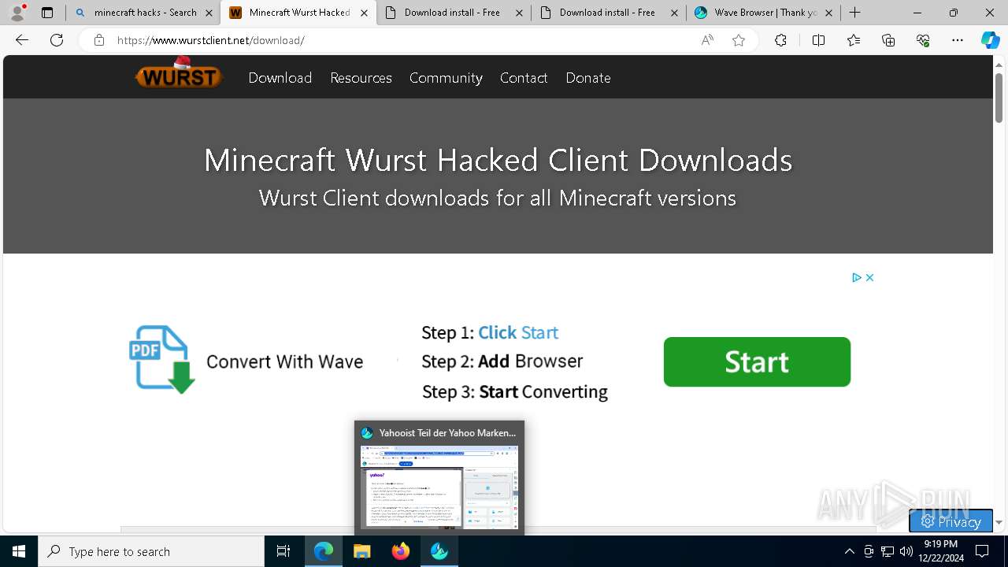This screenshot has height=567, width=1008.
Task: Click the vertical page scrollbar thumb
Action: click(x=999, y=98)
